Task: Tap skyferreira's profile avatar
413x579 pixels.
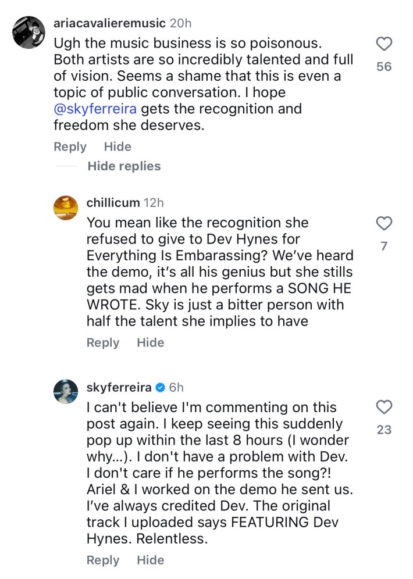Action: click(65, 391)
